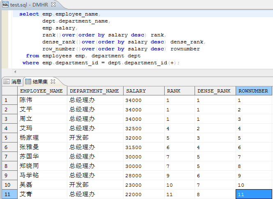Click the salary cell showing 32500
This screenshot has height=199, width=273.
click(144, 128)
